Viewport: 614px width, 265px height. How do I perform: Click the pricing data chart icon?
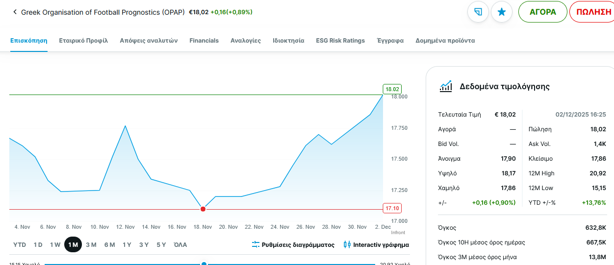[x=445, y=87]
